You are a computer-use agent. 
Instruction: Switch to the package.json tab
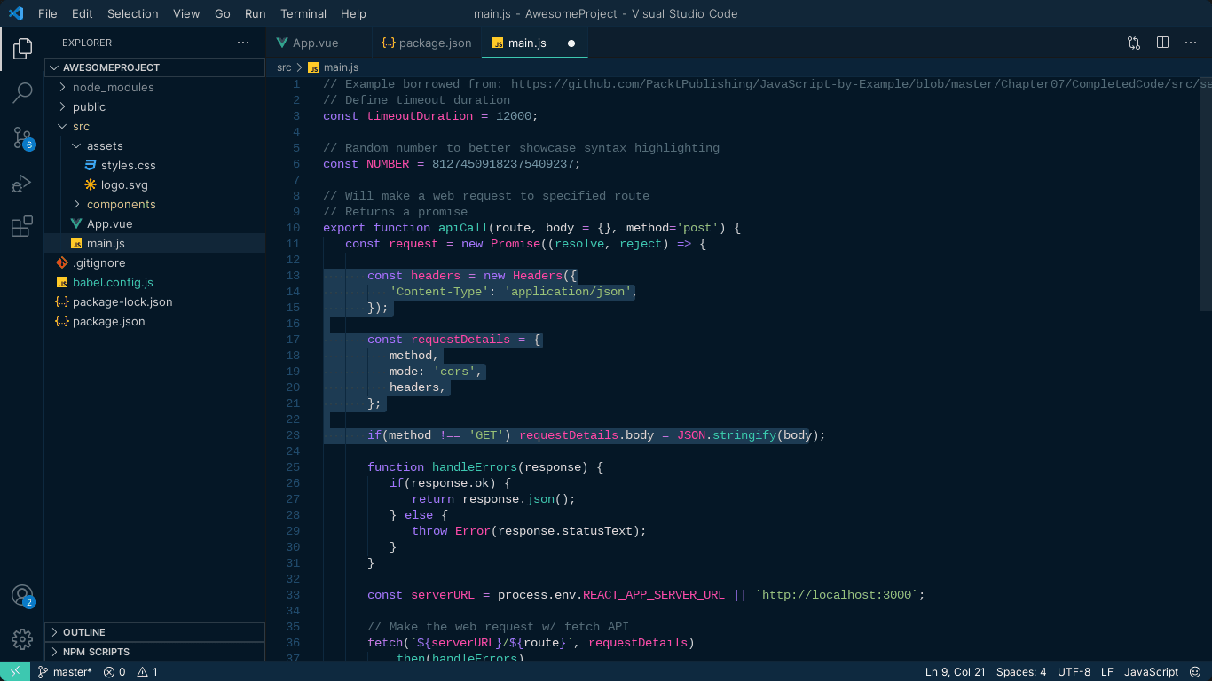[x=427, y=43]
